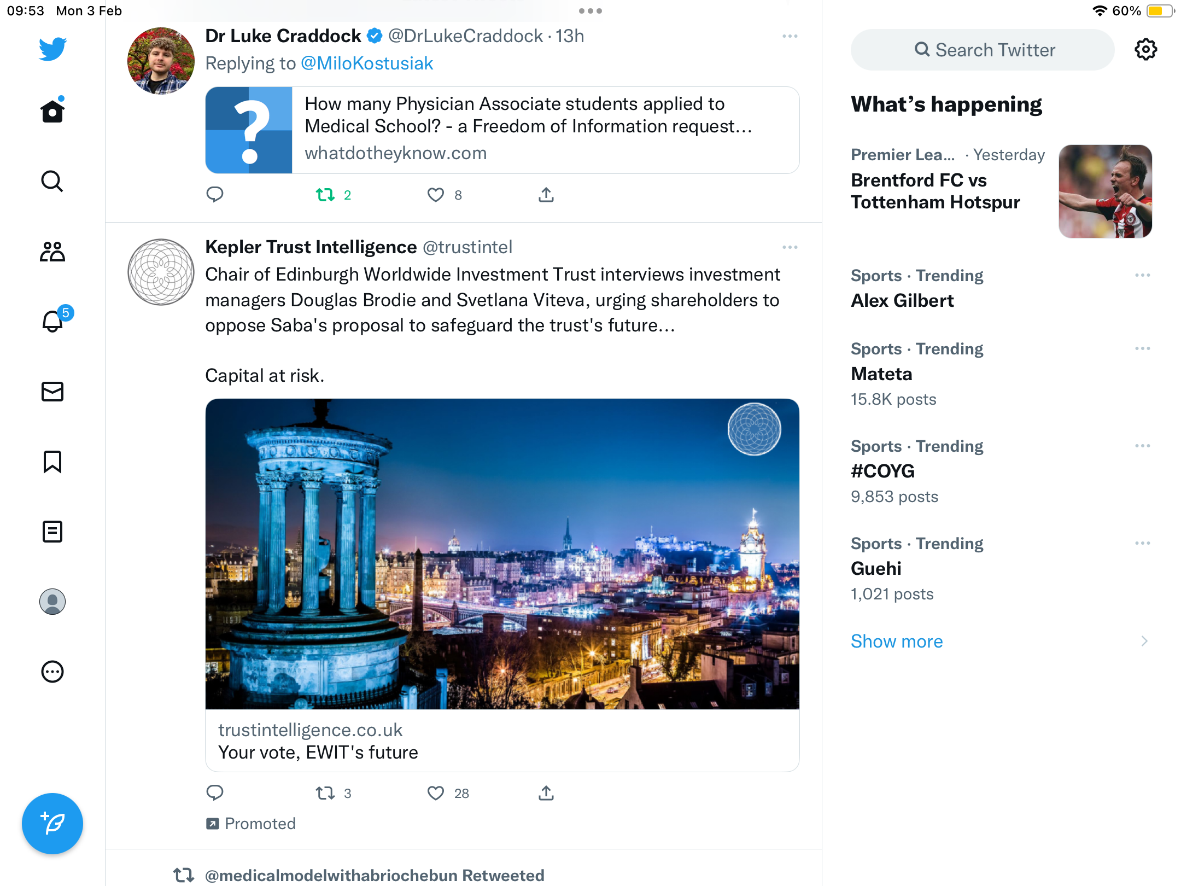Reply to Dr Luke Craddock's tweet
Screen dimensions: 1181x886
[215, 194]
